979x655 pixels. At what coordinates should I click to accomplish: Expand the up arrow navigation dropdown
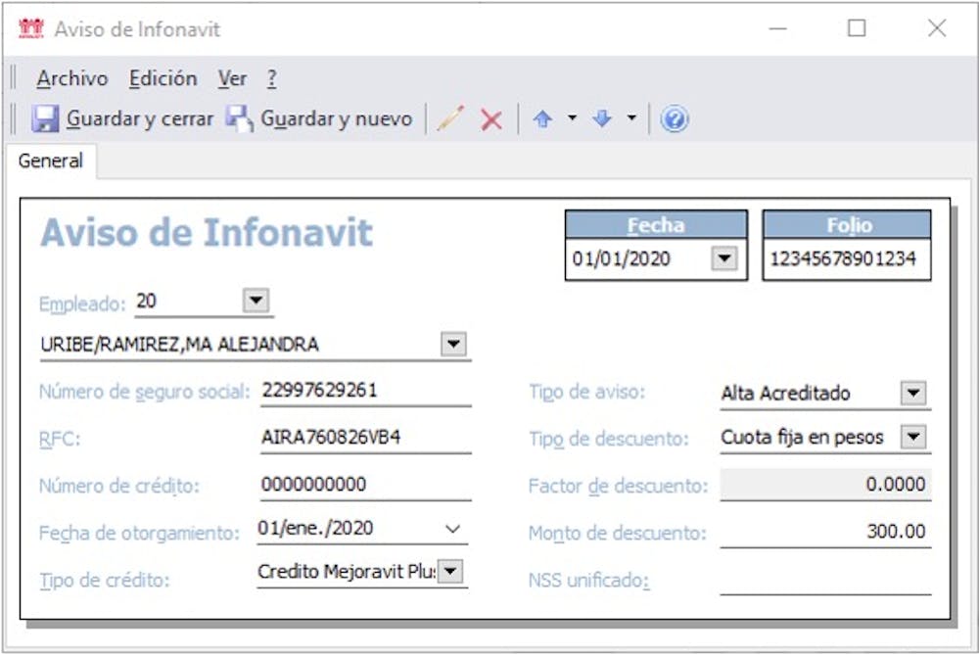(x=572, y=117)
